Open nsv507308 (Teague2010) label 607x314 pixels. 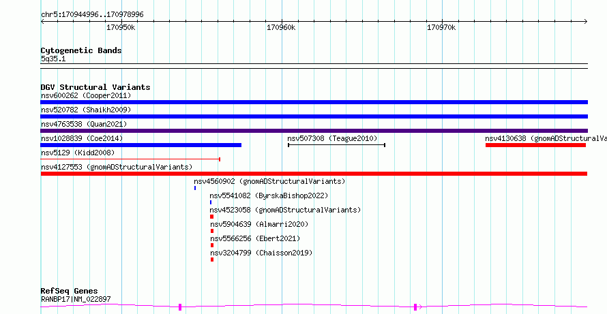pos(332,138)
